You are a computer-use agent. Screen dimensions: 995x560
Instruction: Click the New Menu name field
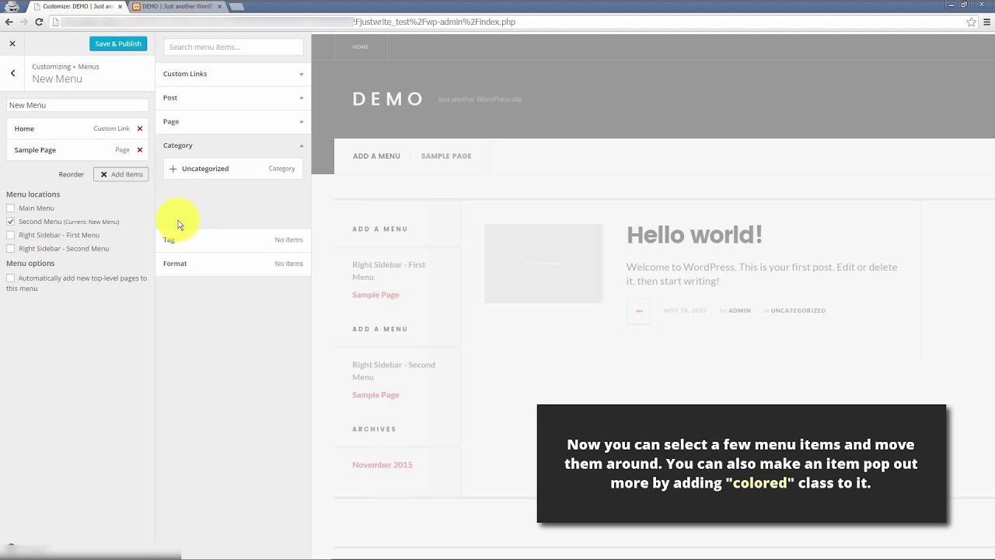[x=77, y=105]
